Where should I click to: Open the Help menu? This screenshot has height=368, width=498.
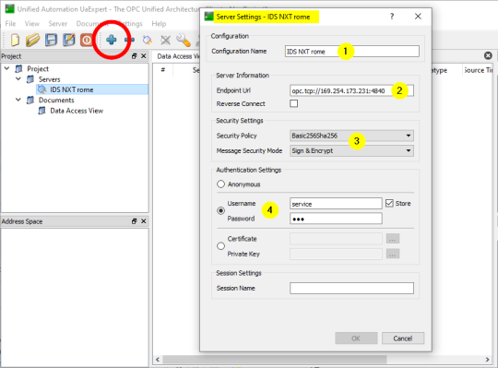159,24
